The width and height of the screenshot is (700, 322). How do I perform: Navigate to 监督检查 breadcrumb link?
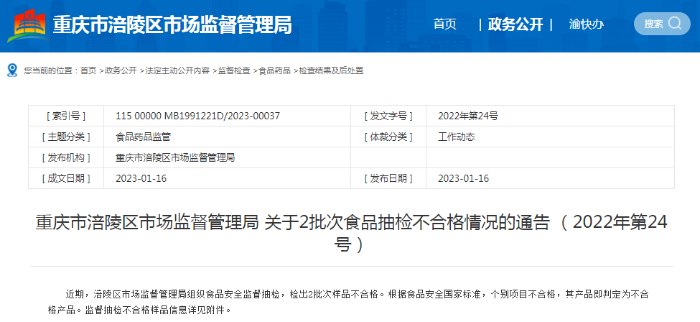pos(234,70)
